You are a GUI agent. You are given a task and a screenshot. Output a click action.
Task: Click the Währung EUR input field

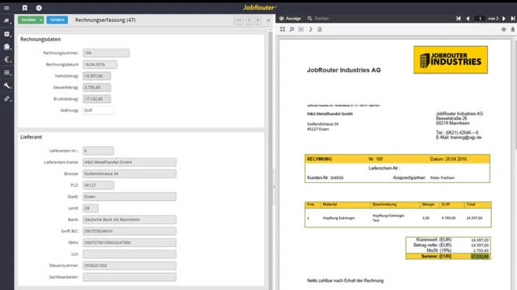[98, 110]
